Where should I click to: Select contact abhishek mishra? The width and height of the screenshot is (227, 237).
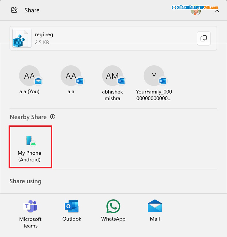112,83
